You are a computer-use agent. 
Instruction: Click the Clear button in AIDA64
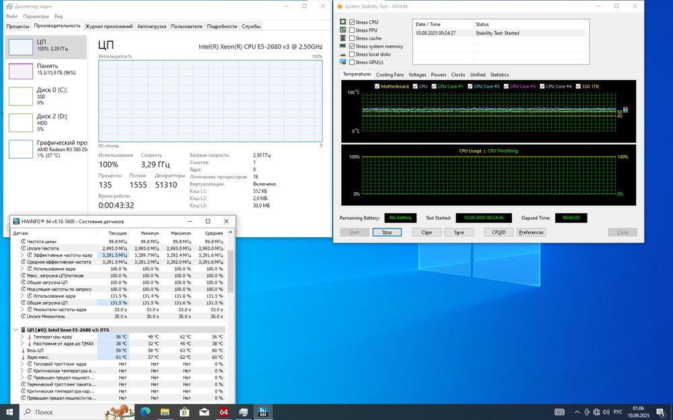[427, 233]
